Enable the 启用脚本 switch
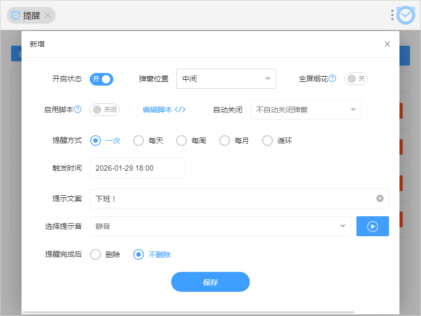Viewport: 421px width, 316px height. pyautogui.click(x=105, y=110)
